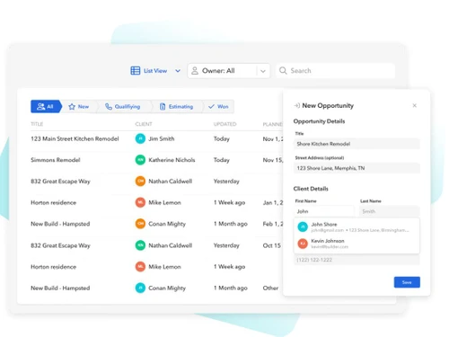449x337 pixels.
Task: Click John Shore's teal avatar
Action: pyautogui.click(x=303, y=226)
